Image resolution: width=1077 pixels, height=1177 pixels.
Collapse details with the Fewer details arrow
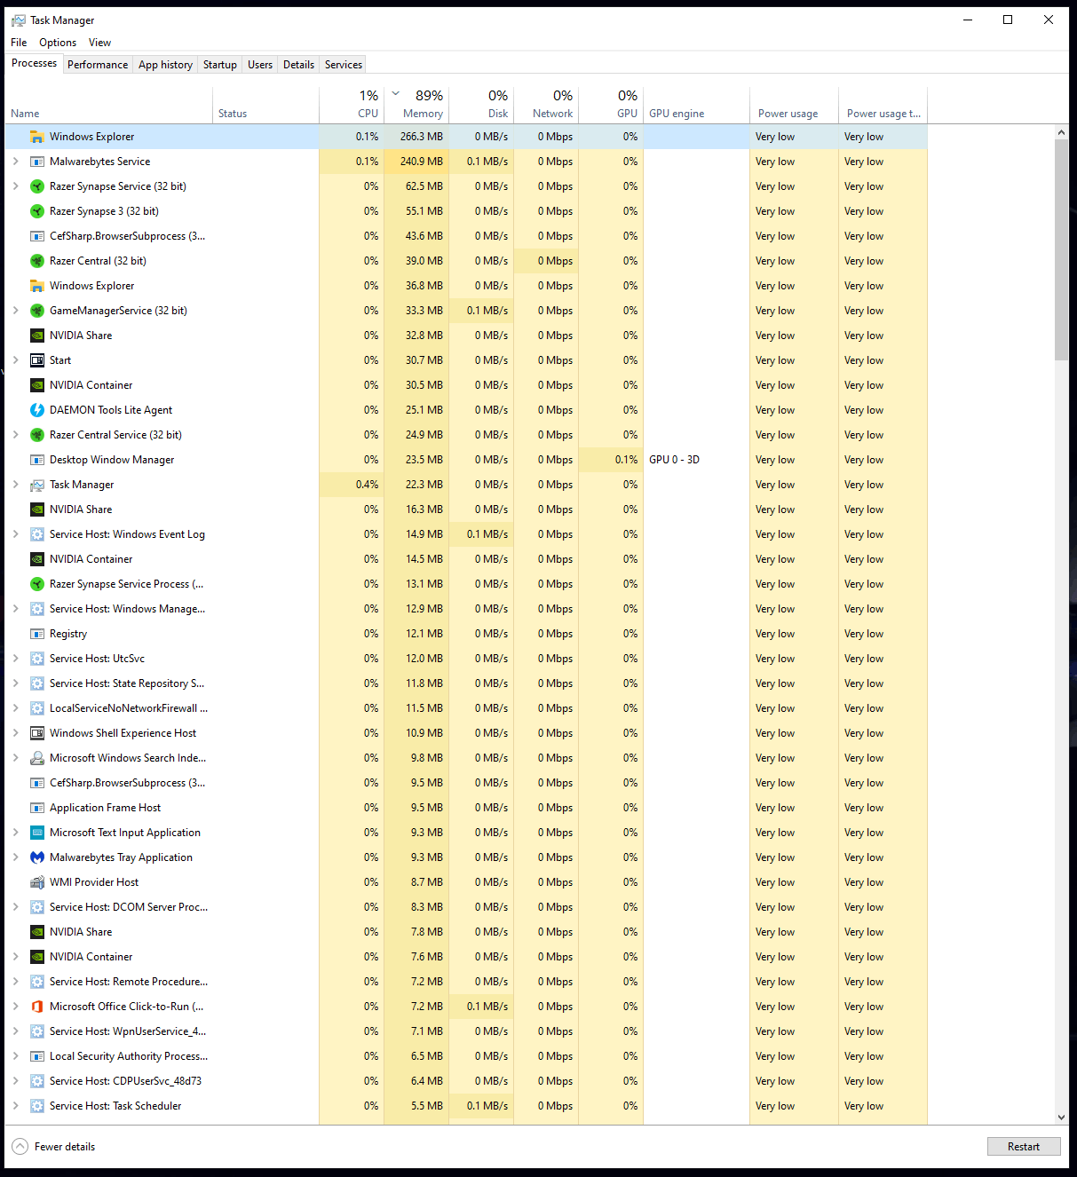(x=20, y=1147)
